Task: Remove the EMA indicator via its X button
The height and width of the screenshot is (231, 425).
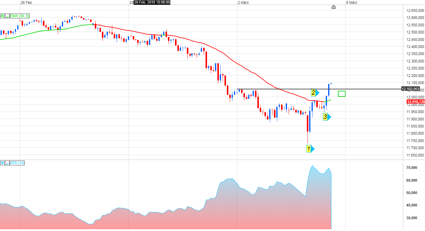Action: pos(2,16)
